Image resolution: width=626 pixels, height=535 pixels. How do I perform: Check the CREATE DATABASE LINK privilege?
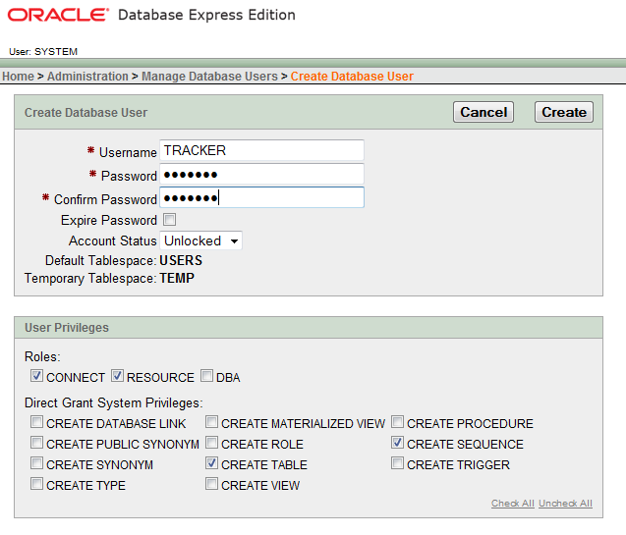pyautogui.click(x=37, y=423)
